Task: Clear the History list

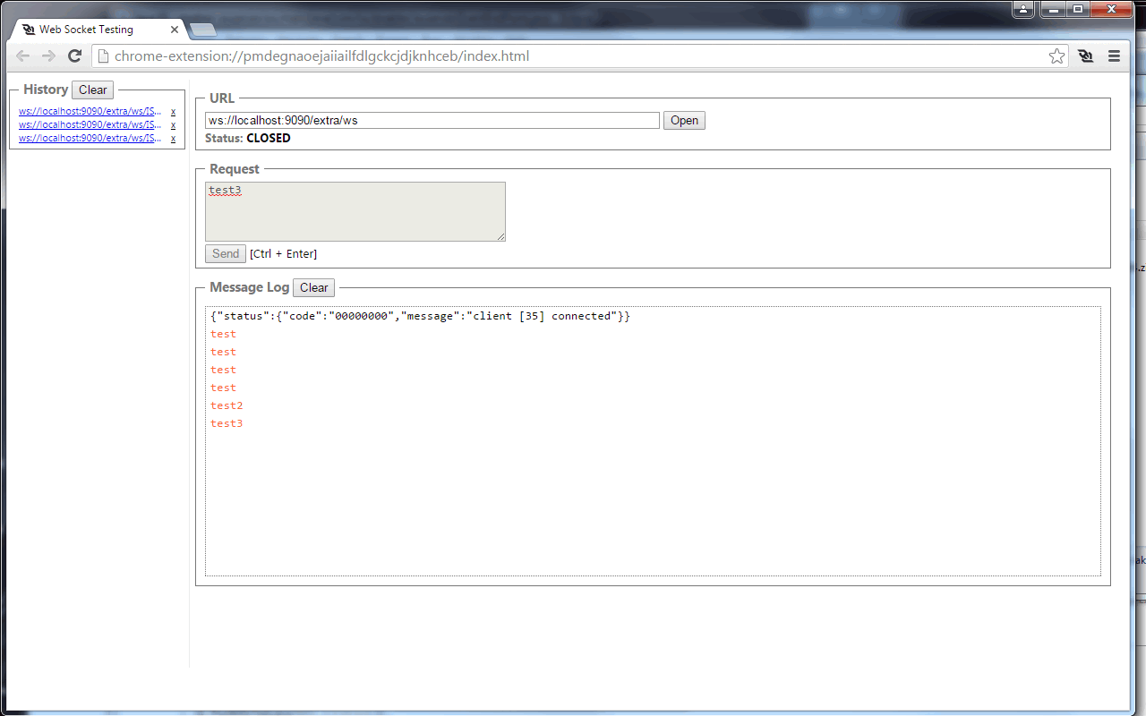Action: point(92,89)
